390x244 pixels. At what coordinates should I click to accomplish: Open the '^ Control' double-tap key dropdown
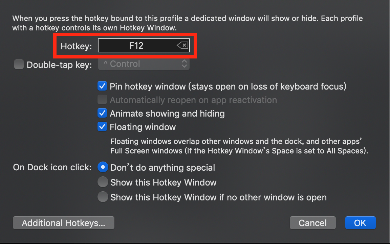click(144, 64)
